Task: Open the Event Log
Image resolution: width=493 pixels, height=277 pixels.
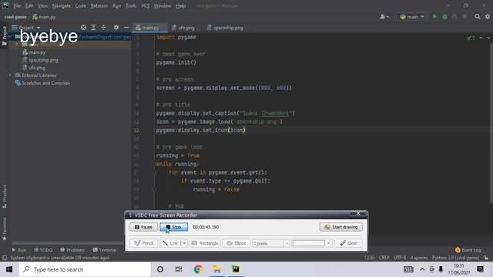Action: click(468, 250)
